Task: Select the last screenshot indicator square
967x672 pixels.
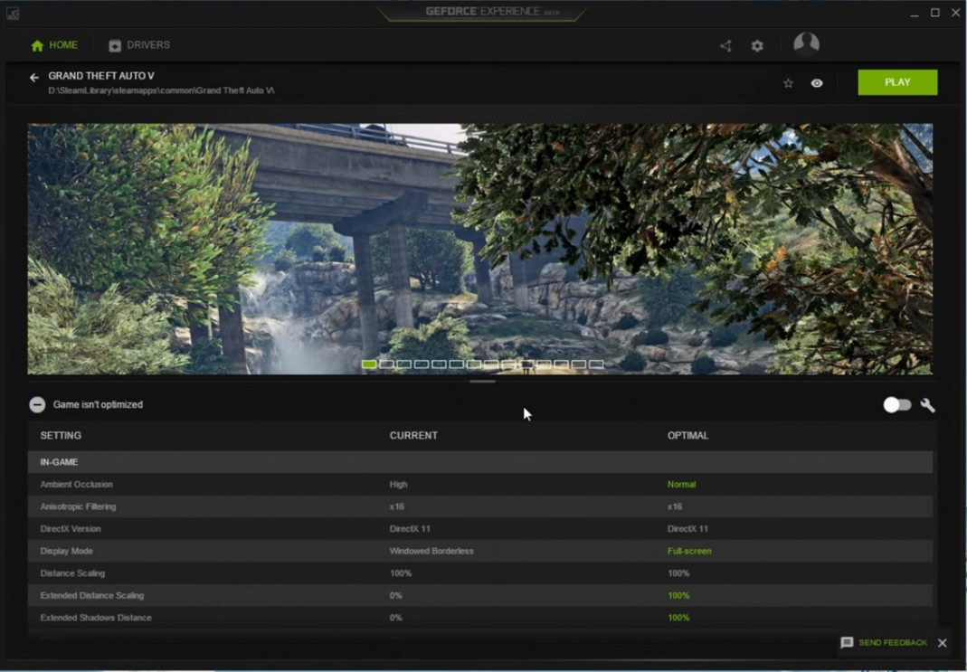Action: tap(596, 364)
